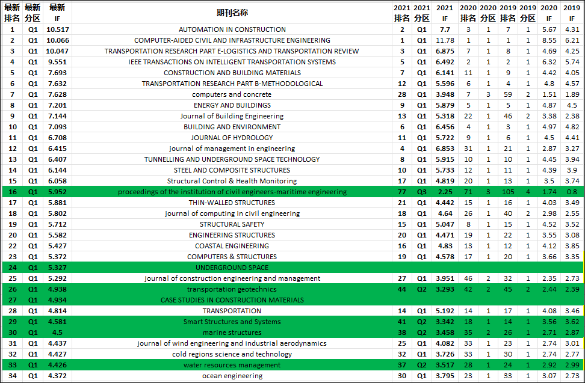
Task: Click IEEE TRANSACTIONS ON INTELLIGENT TRANSPORTATION SYSTEMS
Action: [232, 62]
